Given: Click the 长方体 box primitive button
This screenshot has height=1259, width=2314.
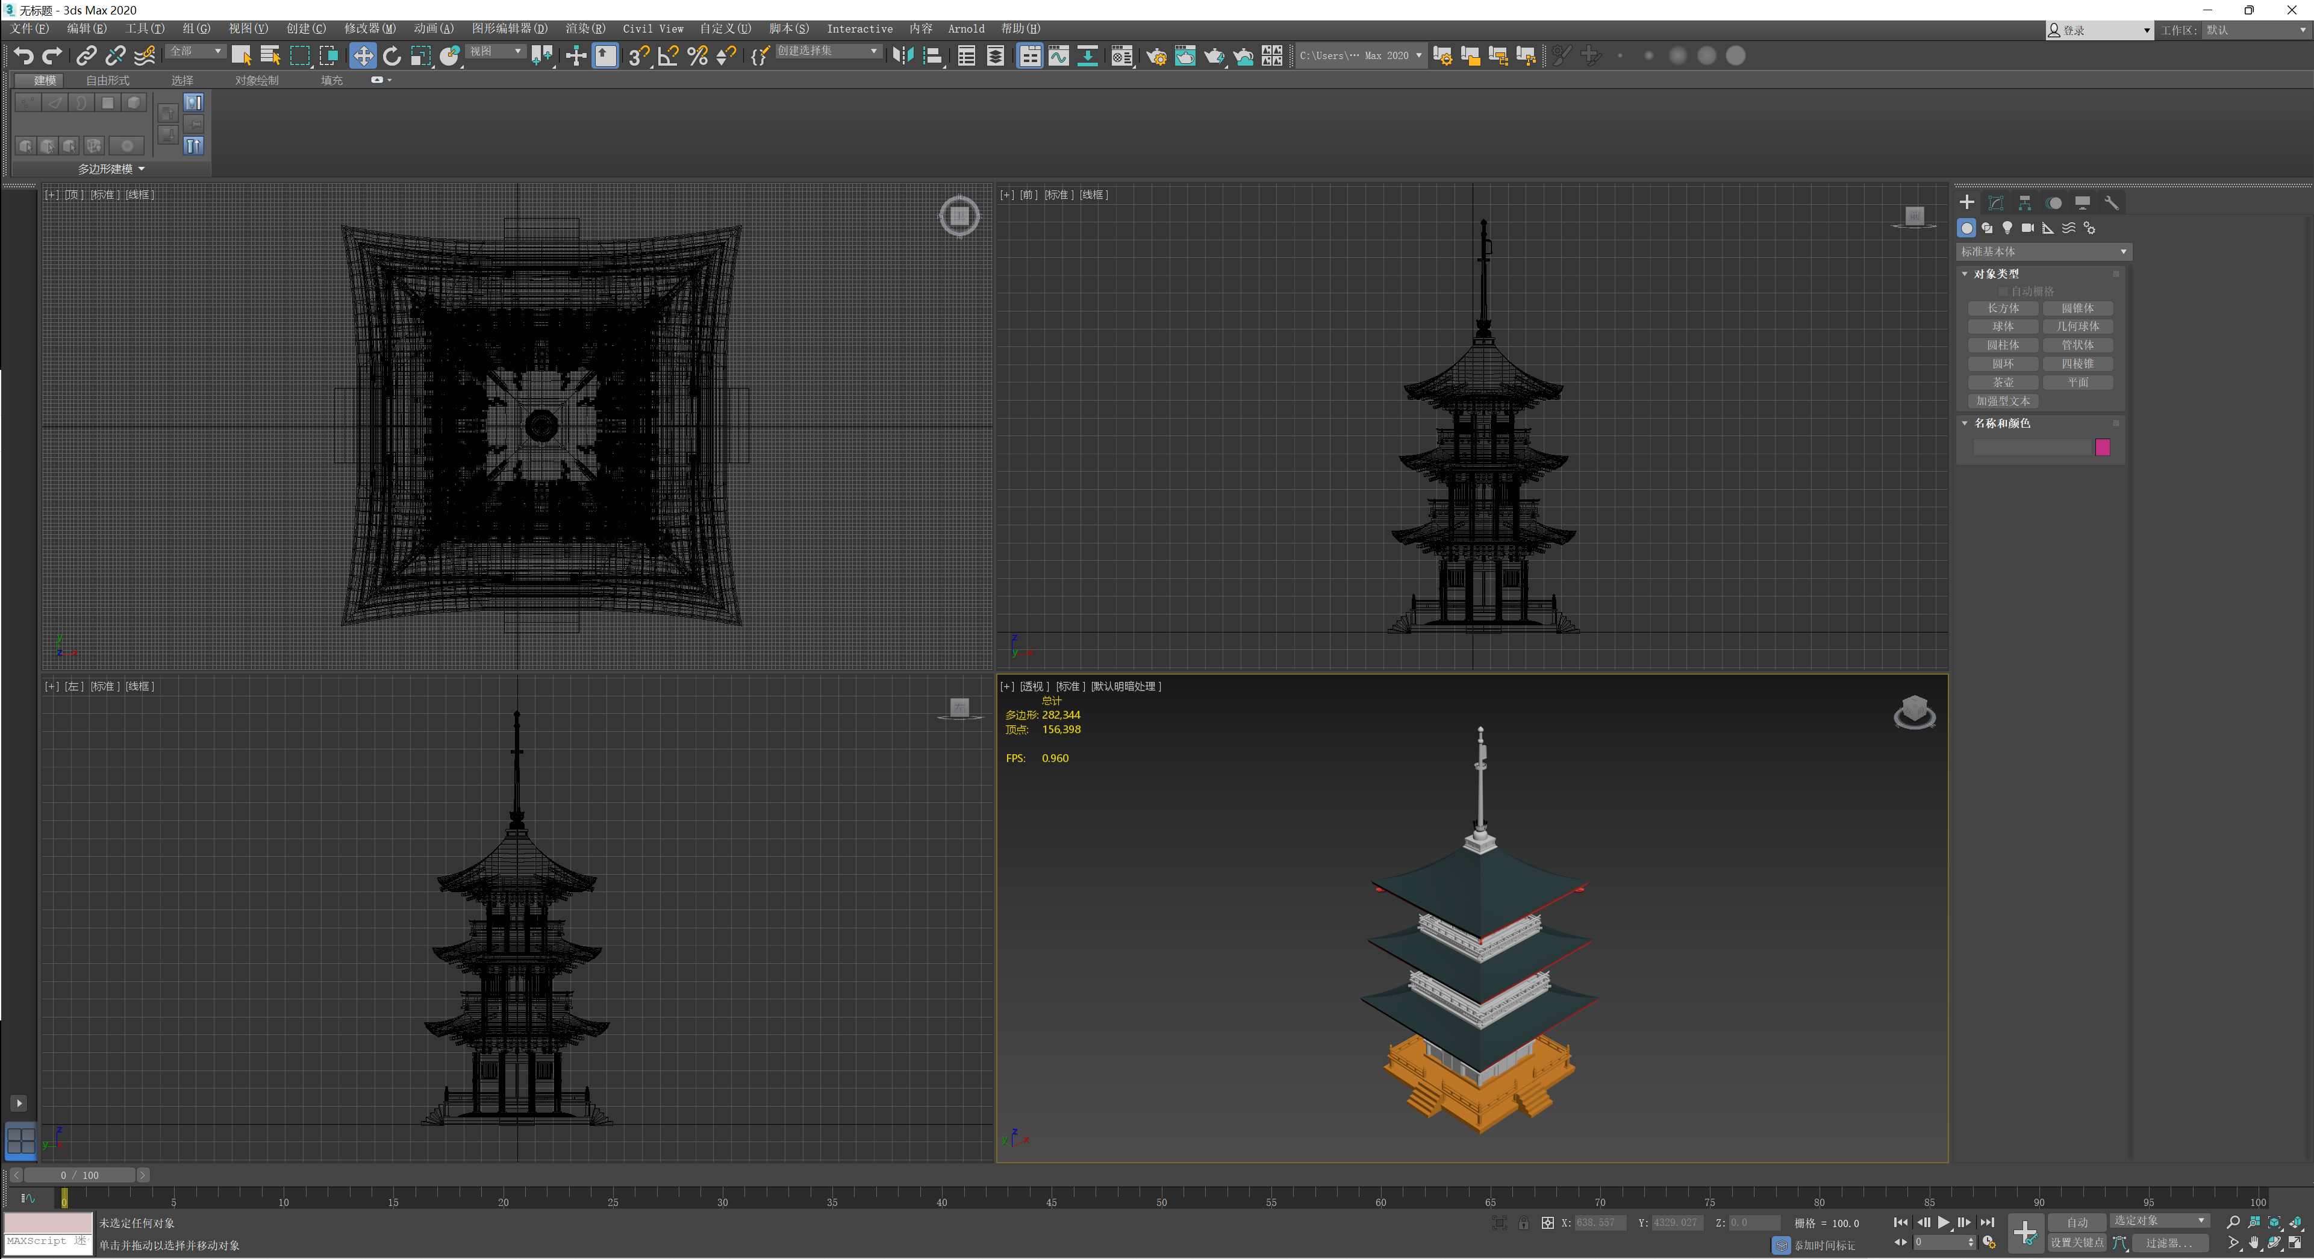Looking at the screenshot, I should point(2002,308).
